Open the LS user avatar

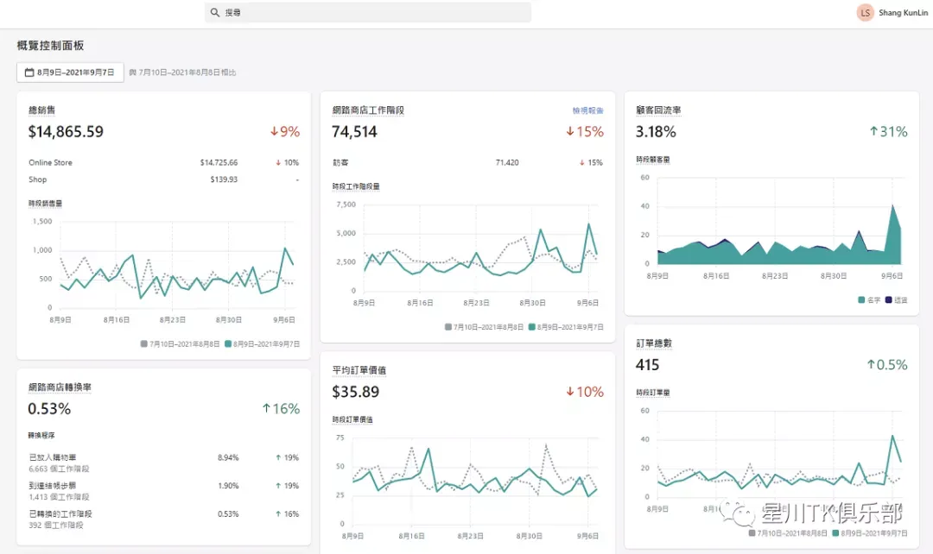pos(865,12)
